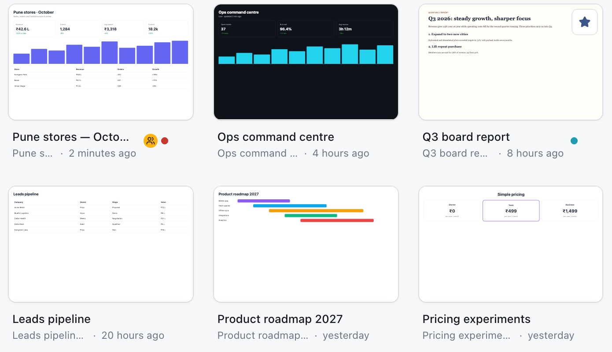Open the Simple pricing thumbnail

(511, 244)
